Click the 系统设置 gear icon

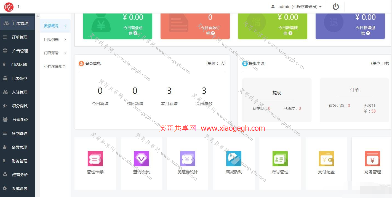tap(5, 188)
